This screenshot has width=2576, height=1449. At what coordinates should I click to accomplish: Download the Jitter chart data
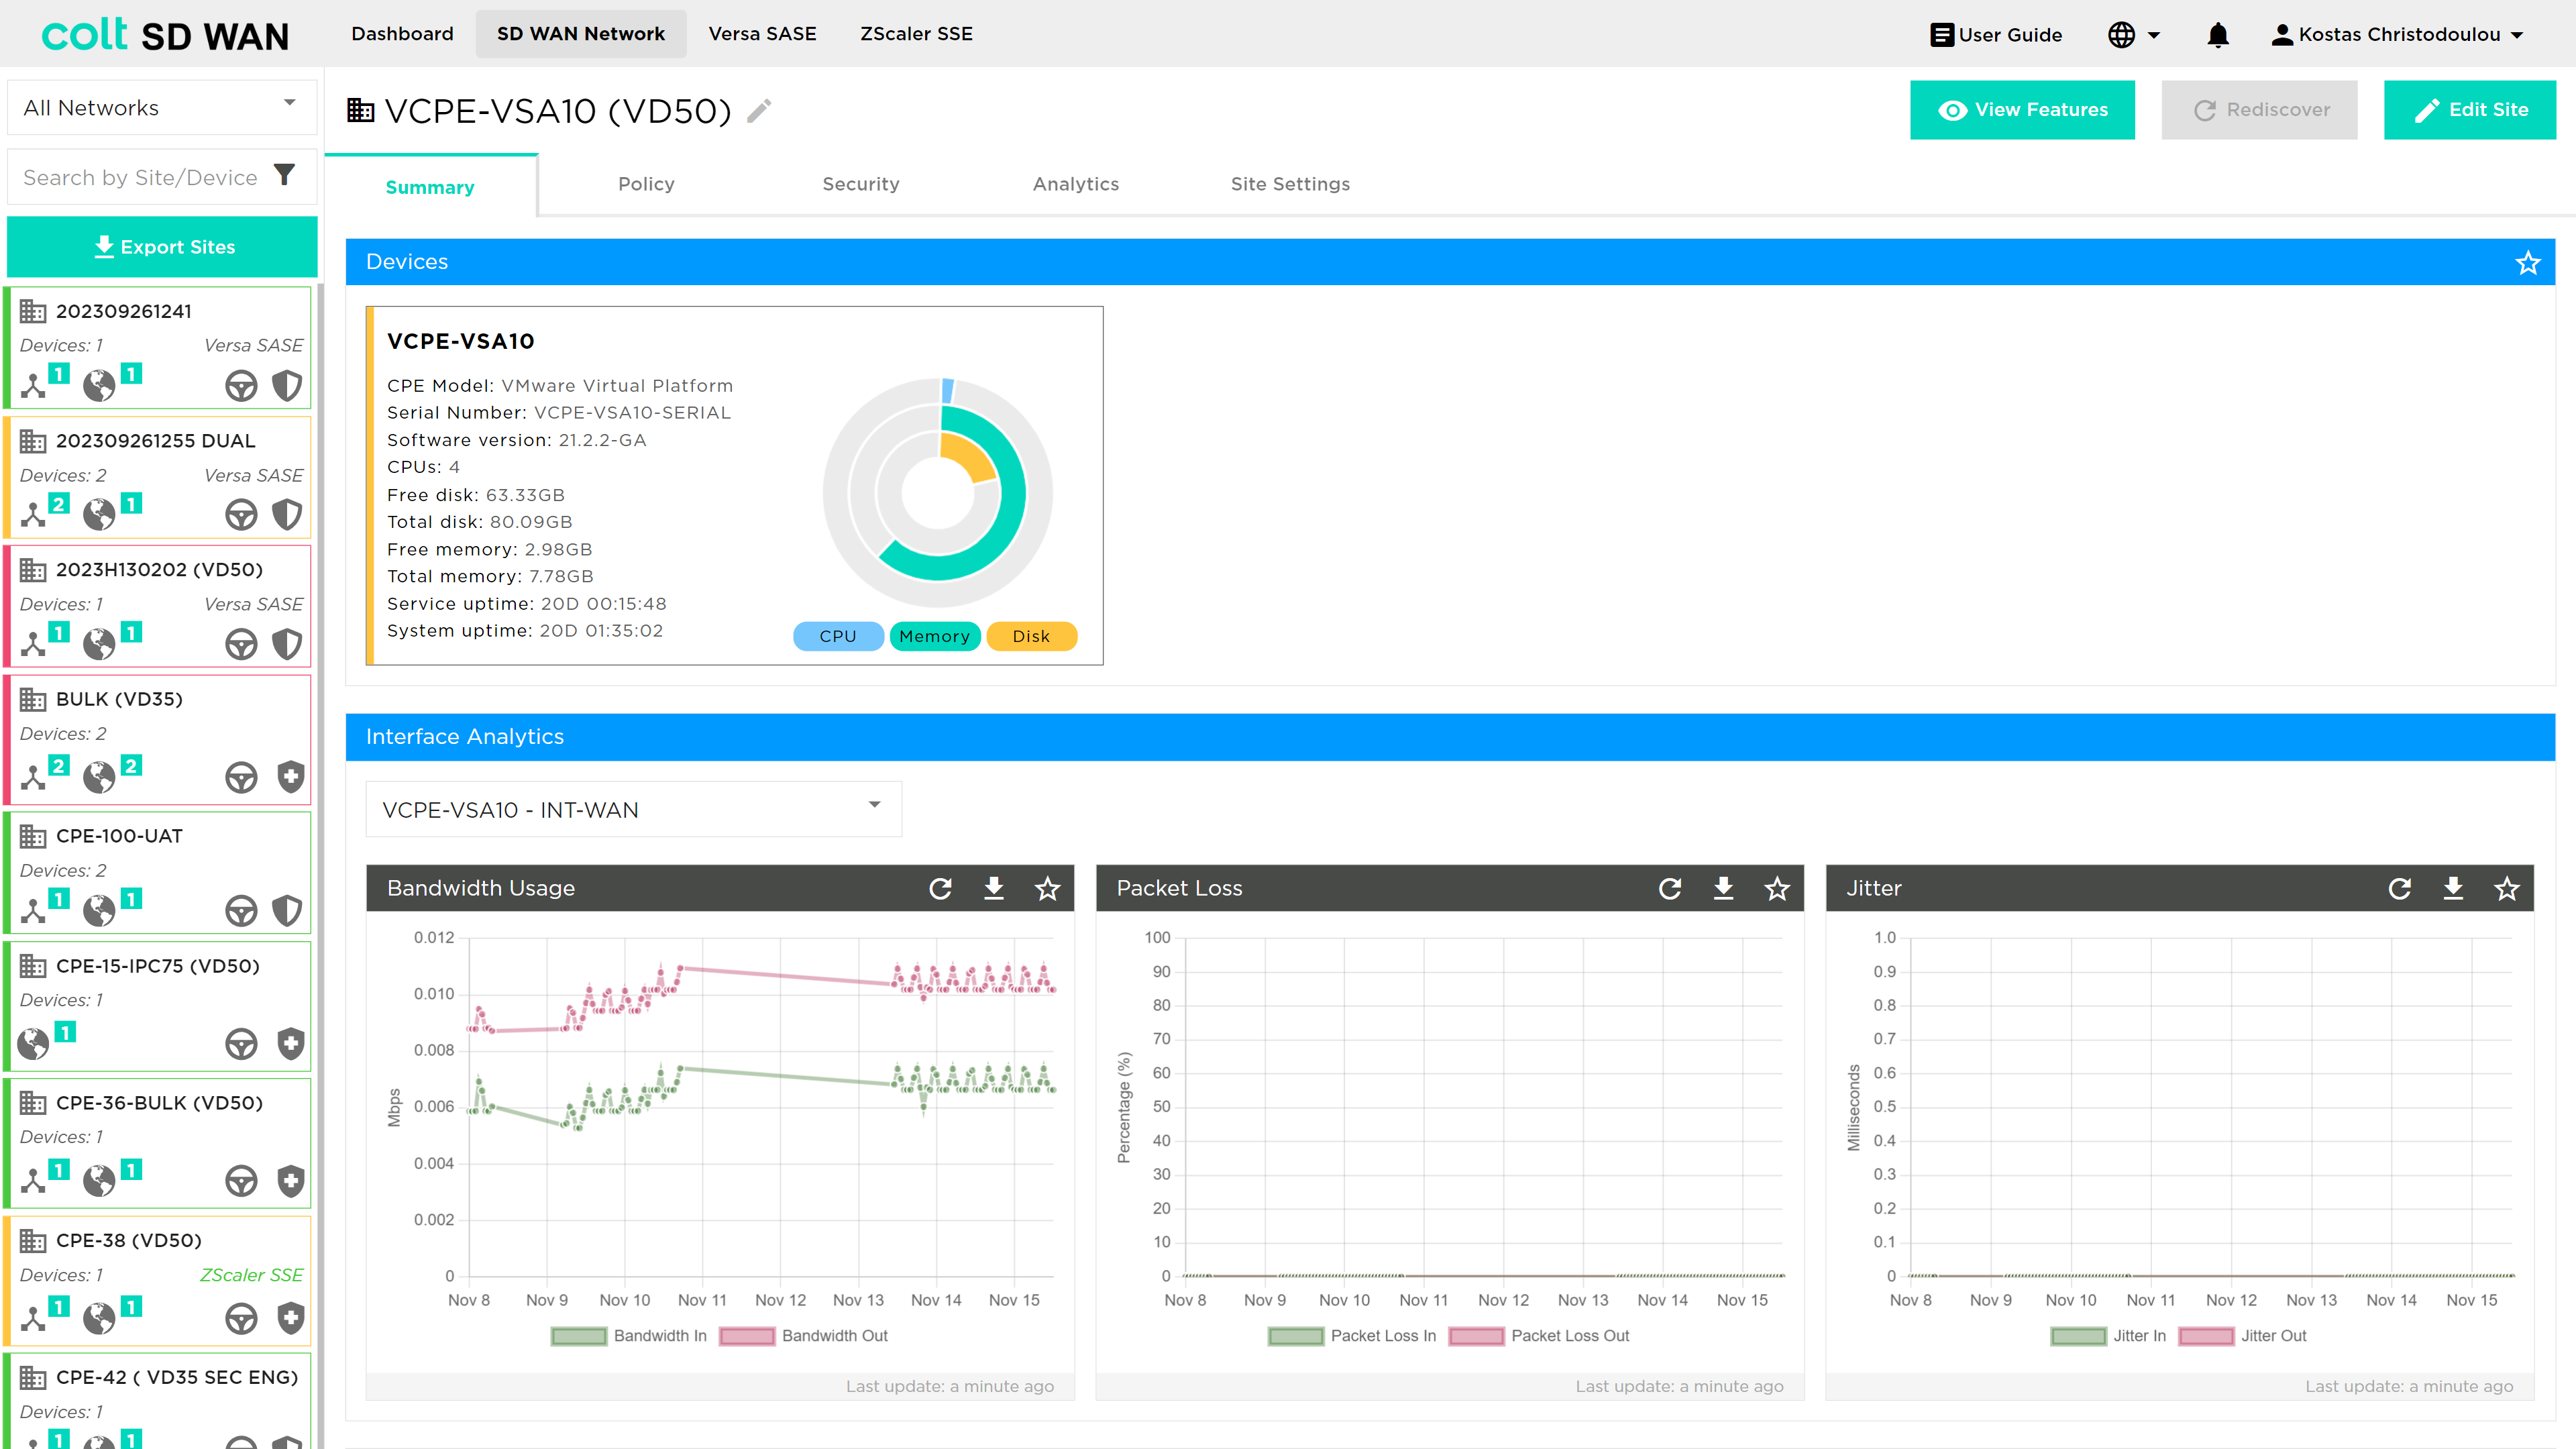[x=2453, y=888]
